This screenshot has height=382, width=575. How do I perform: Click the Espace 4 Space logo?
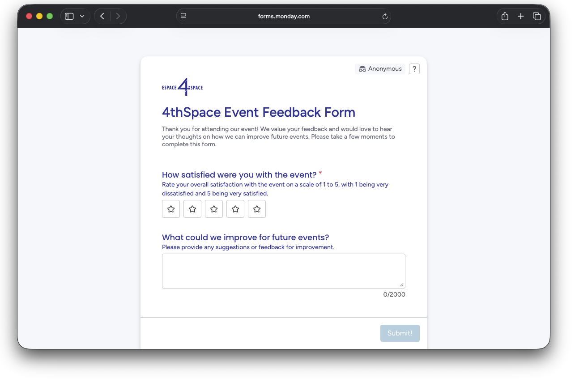click(x=183, y=87)
